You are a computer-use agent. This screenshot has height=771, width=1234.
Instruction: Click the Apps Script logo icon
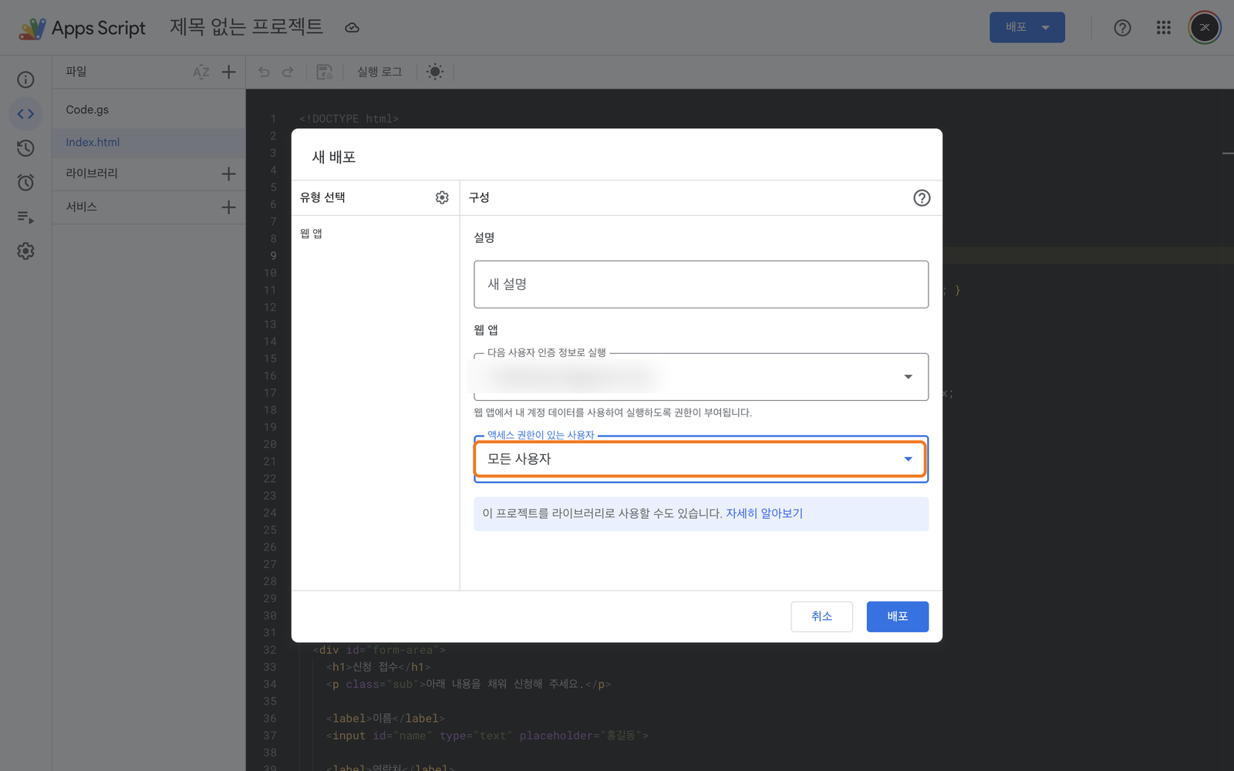[32, 29]
